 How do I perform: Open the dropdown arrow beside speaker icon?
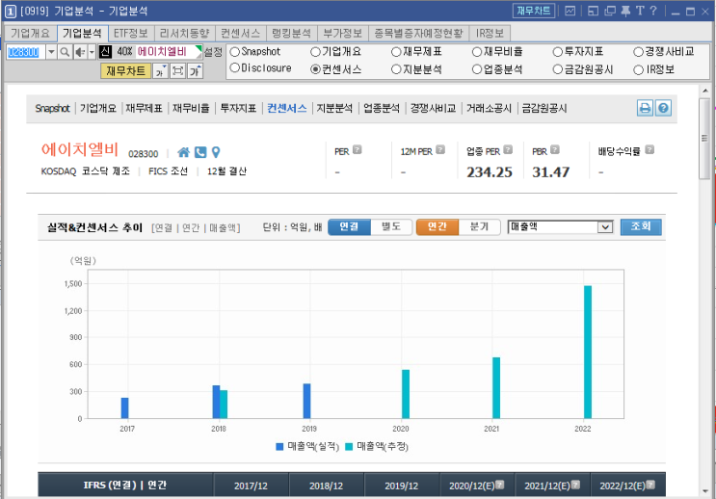pyautogui.click(x=92, y=52)
